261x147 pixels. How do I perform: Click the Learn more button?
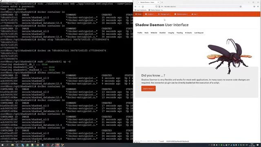pos(148,89)
